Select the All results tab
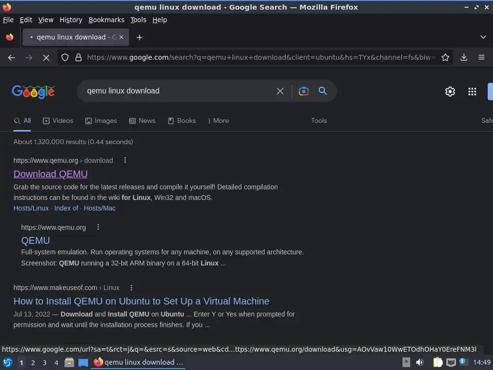The width and height of the screenshot is (493, 370). click(x=22, y=121)
